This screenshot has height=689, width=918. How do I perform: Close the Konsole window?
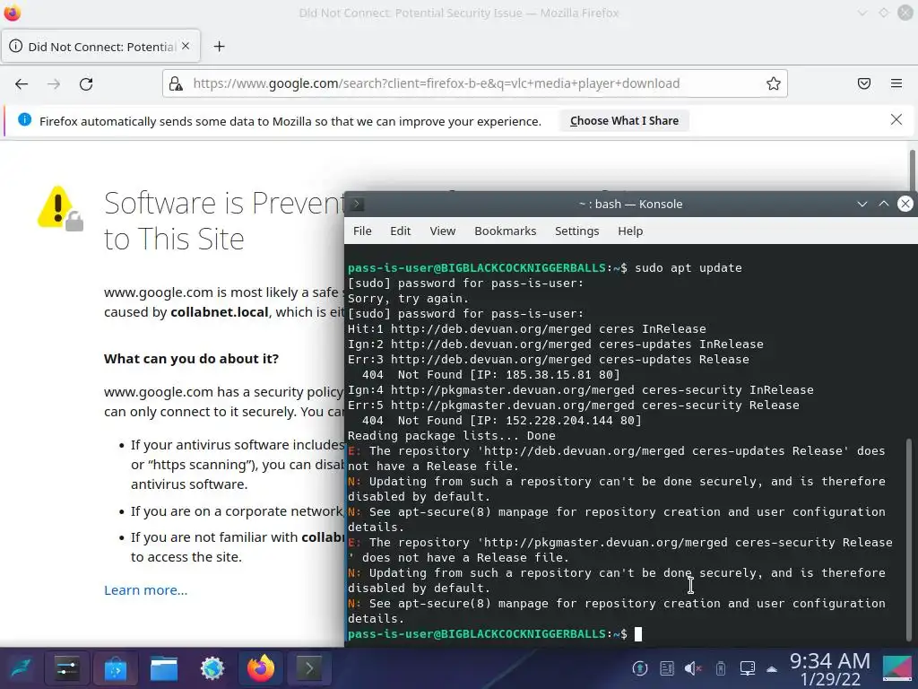pyautogui.click(x=905, y=204)
